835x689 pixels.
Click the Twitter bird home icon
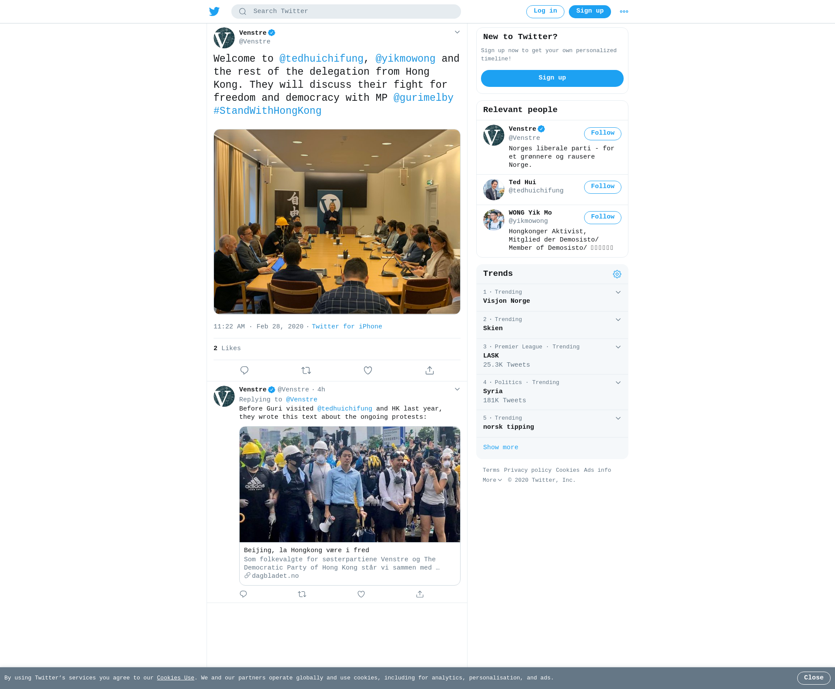214,11
